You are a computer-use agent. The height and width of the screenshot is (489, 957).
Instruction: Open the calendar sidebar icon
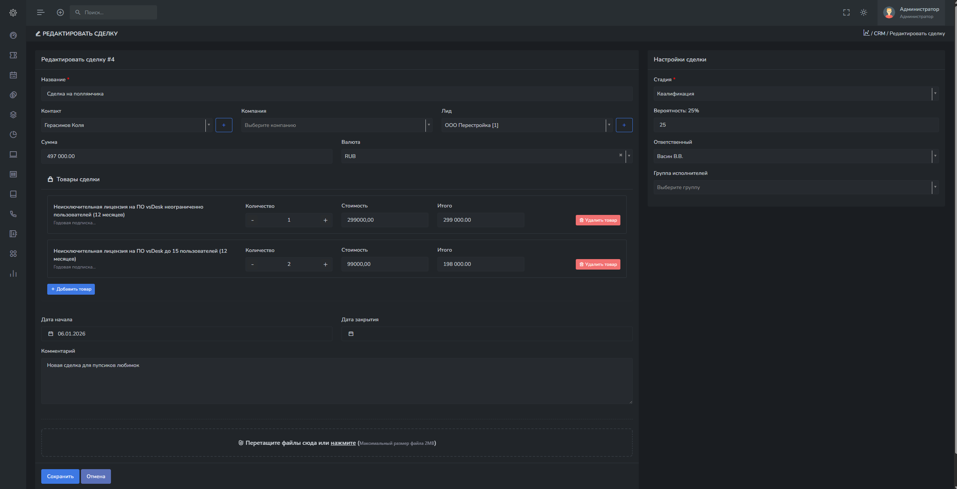[13, 75]
